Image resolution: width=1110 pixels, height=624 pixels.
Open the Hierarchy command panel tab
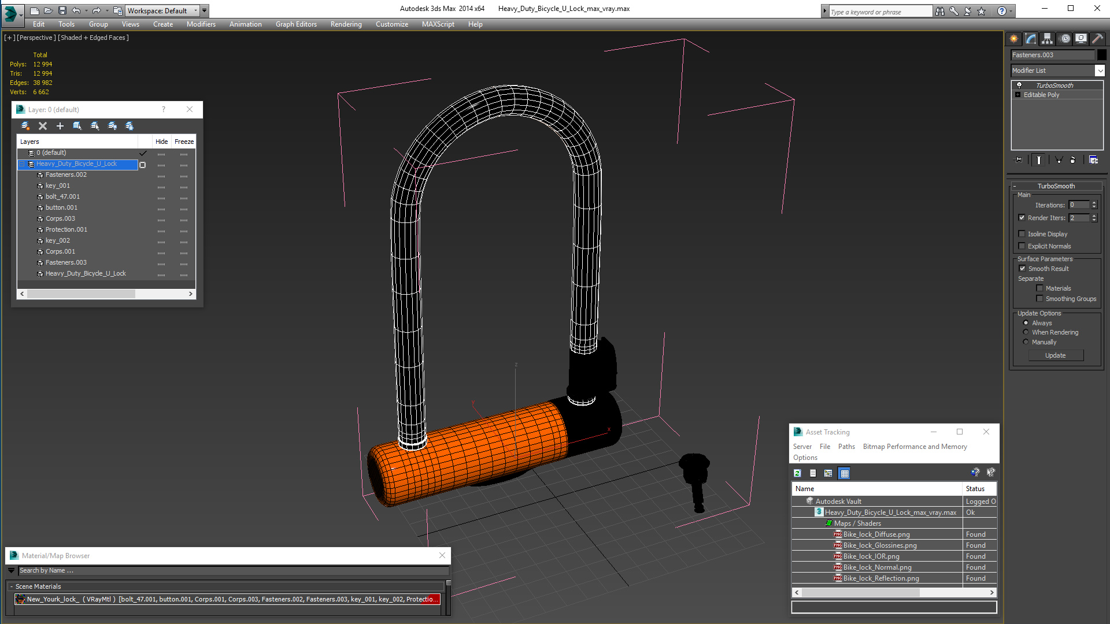1047,39
